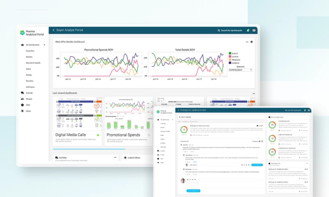Click the Search materials field in front window
Screen dimensions: 329x197
point(221,117)
